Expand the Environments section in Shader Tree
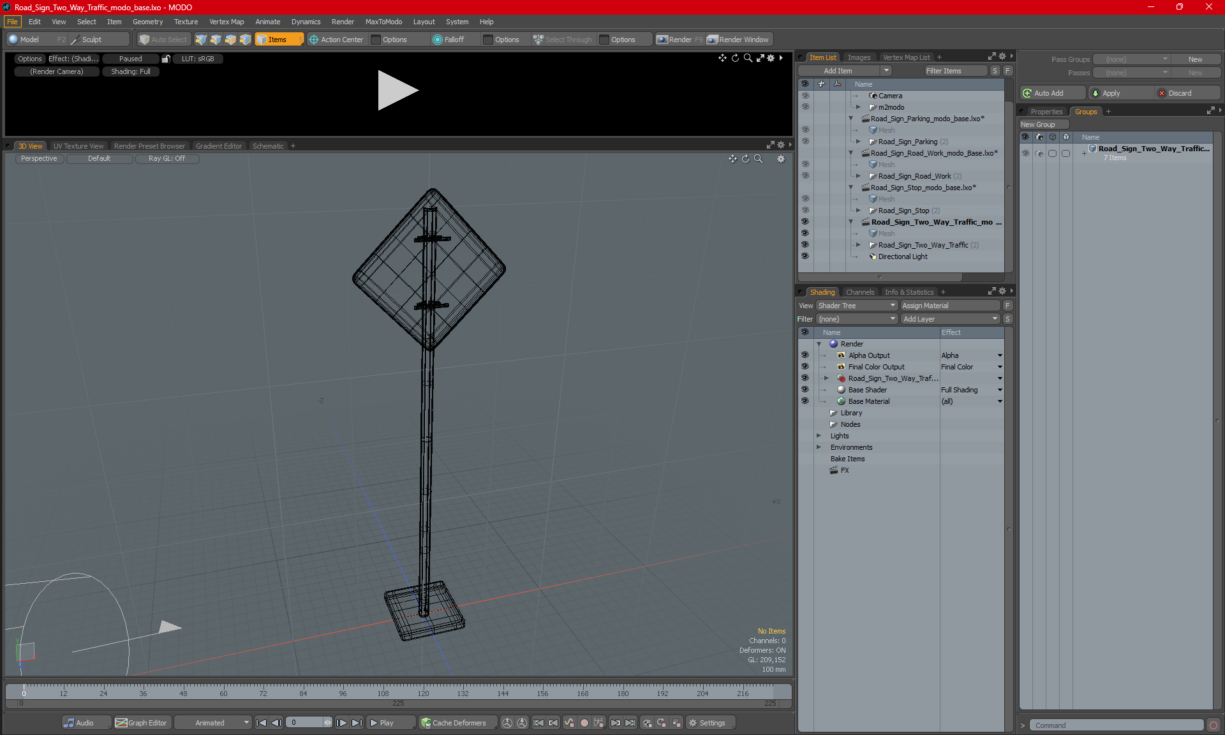This screenshot has width=1225, height=735. [820, 447]
